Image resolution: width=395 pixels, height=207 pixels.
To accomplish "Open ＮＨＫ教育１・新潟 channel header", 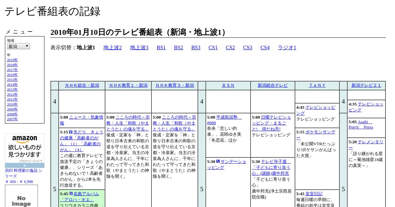I will [x=128, y=85].
